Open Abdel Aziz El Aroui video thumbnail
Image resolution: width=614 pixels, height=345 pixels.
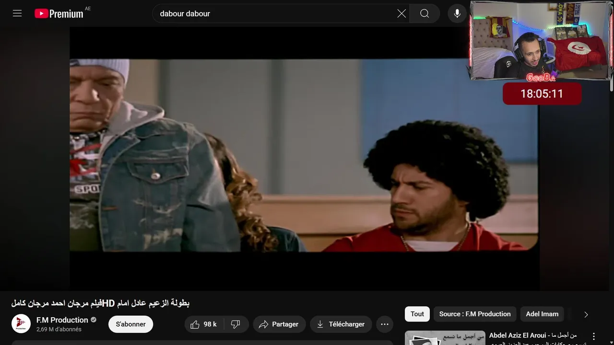pyautogui.click(x=445, y=338)
